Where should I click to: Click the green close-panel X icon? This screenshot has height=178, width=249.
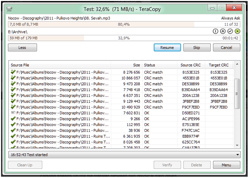[x=237, y=31]
